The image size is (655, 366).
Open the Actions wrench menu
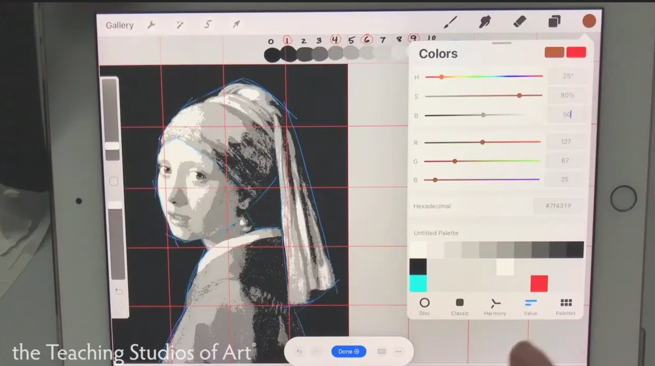151,25
